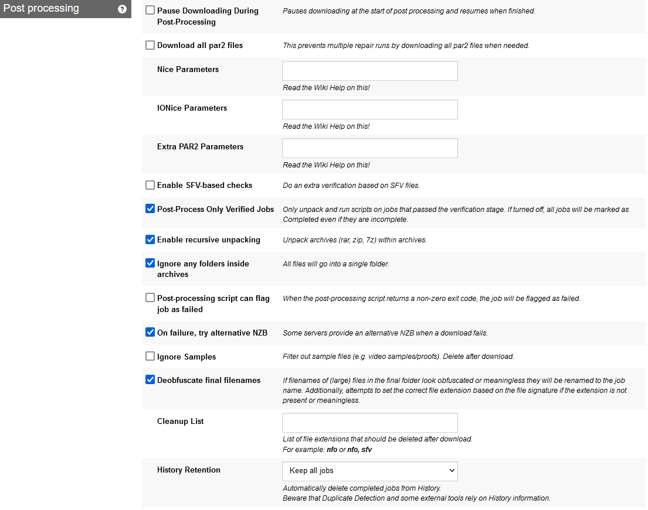Disable On failure, try alternative NZB
This screenshot has width=648, height=510.
[x=150, y=332]
